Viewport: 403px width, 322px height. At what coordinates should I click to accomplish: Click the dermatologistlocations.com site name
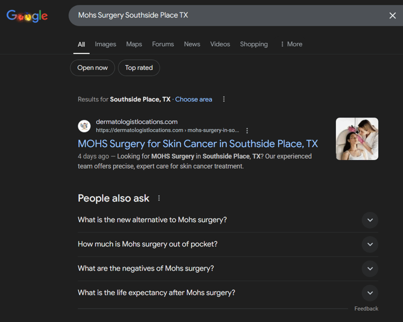click(137, 122)
